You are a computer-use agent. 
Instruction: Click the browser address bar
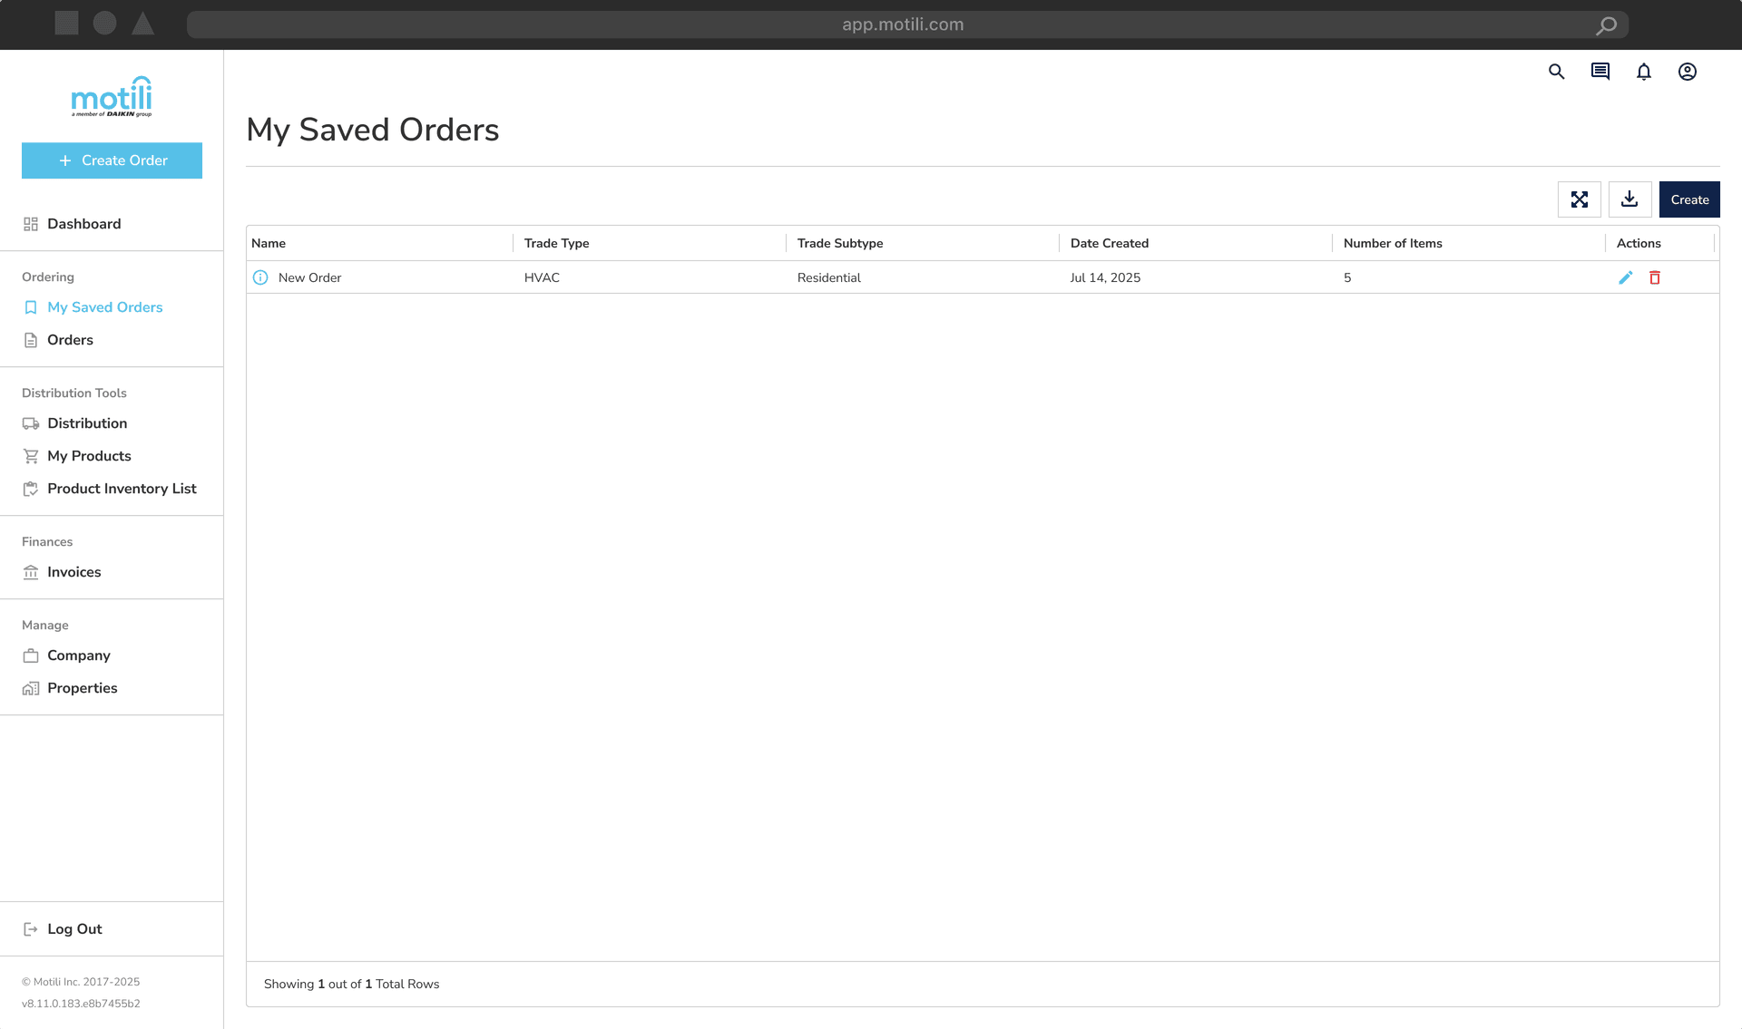[902, 24]
